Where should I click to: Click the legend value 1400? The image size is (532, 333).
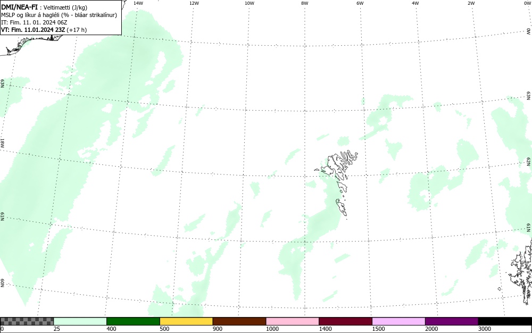click(x=326, y=329)
